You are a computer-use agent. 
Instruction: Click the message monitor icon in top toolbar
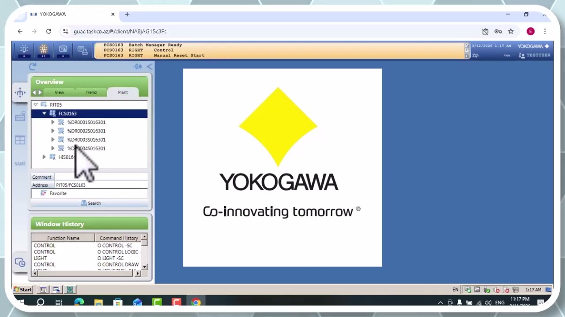click(83, 50)
